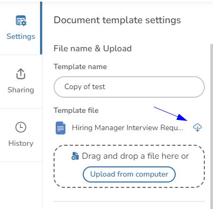Image resolution: width=213 pixels, height=209 pixels.
Task: Open the Sharing tab label
Action: click(x=21, y=90)
